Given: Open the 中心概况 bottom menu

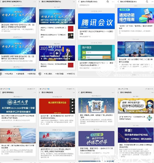Looking at the screenshot, I should [x=9, y=74].
